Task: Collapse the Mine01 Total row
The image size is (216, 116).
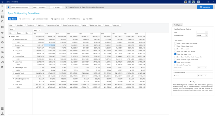Action: [x=9, y=37]
